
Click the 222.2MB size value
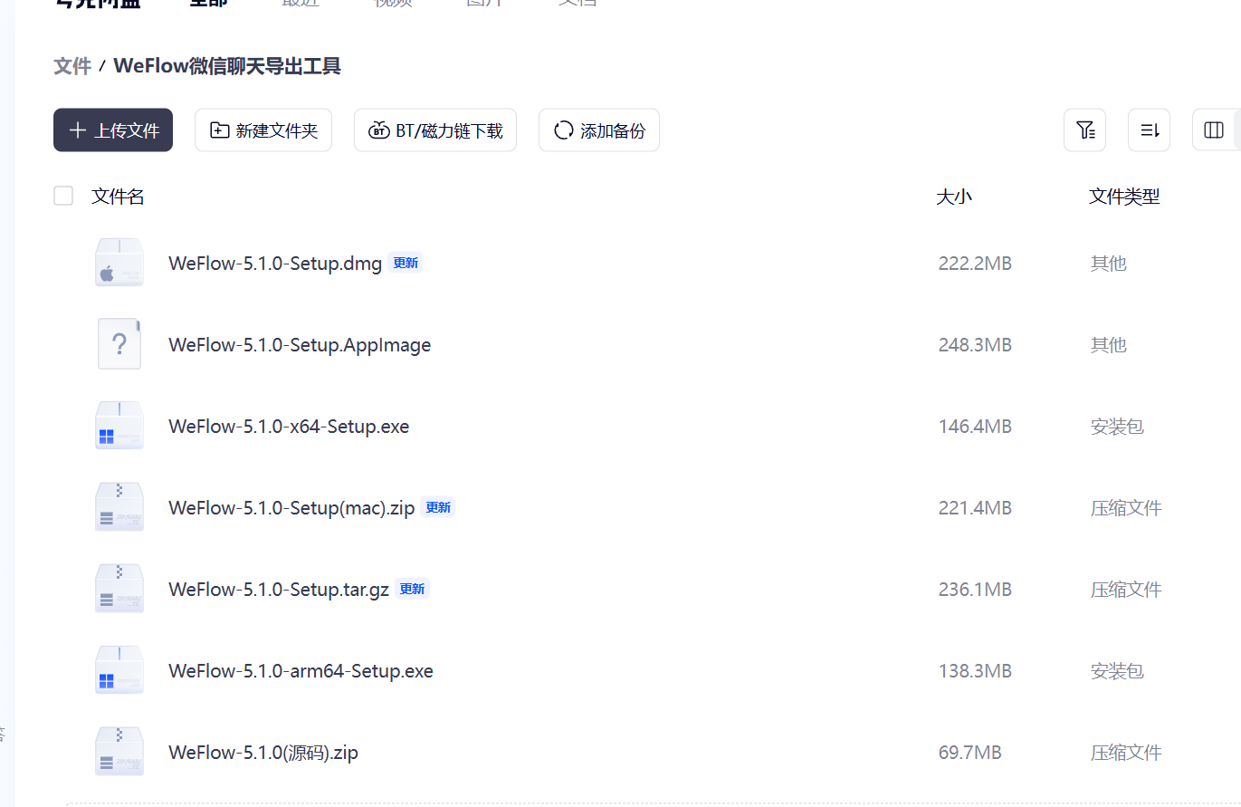point(975,264)
